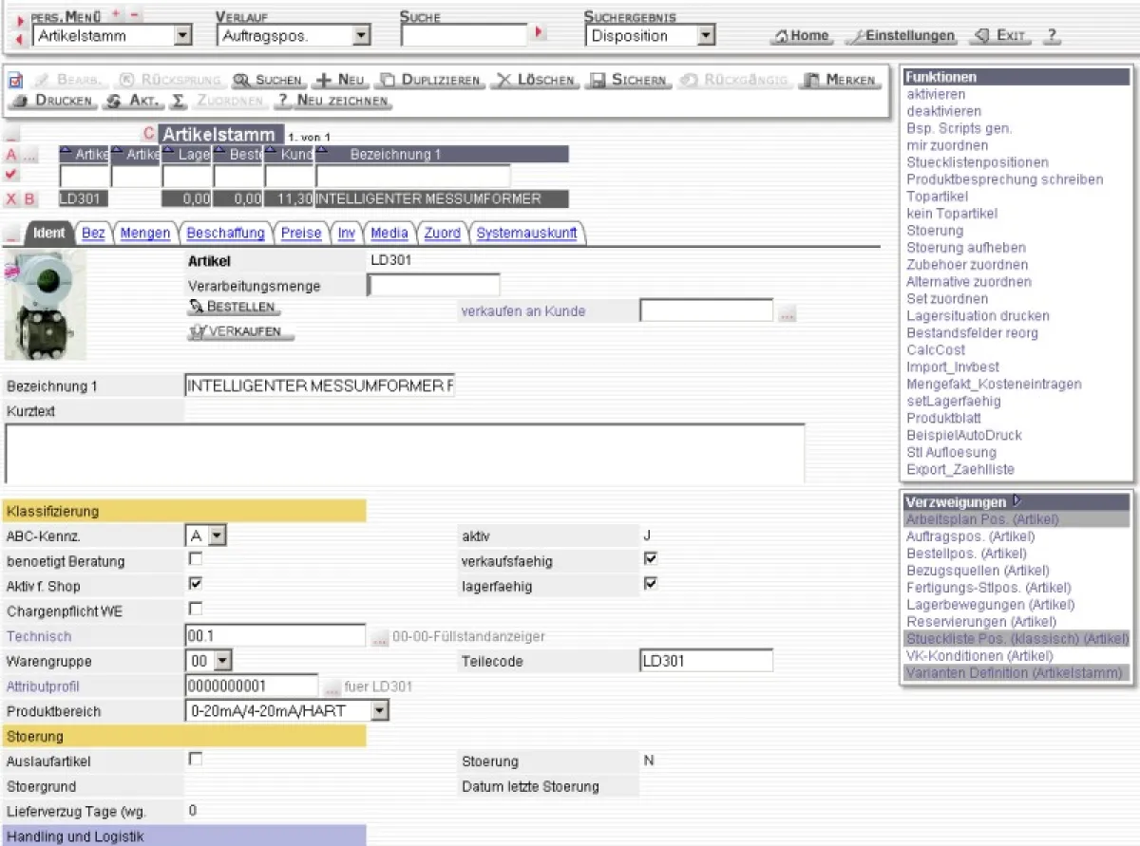Click the help question mark in top bar

click(x=1052, y=36)
